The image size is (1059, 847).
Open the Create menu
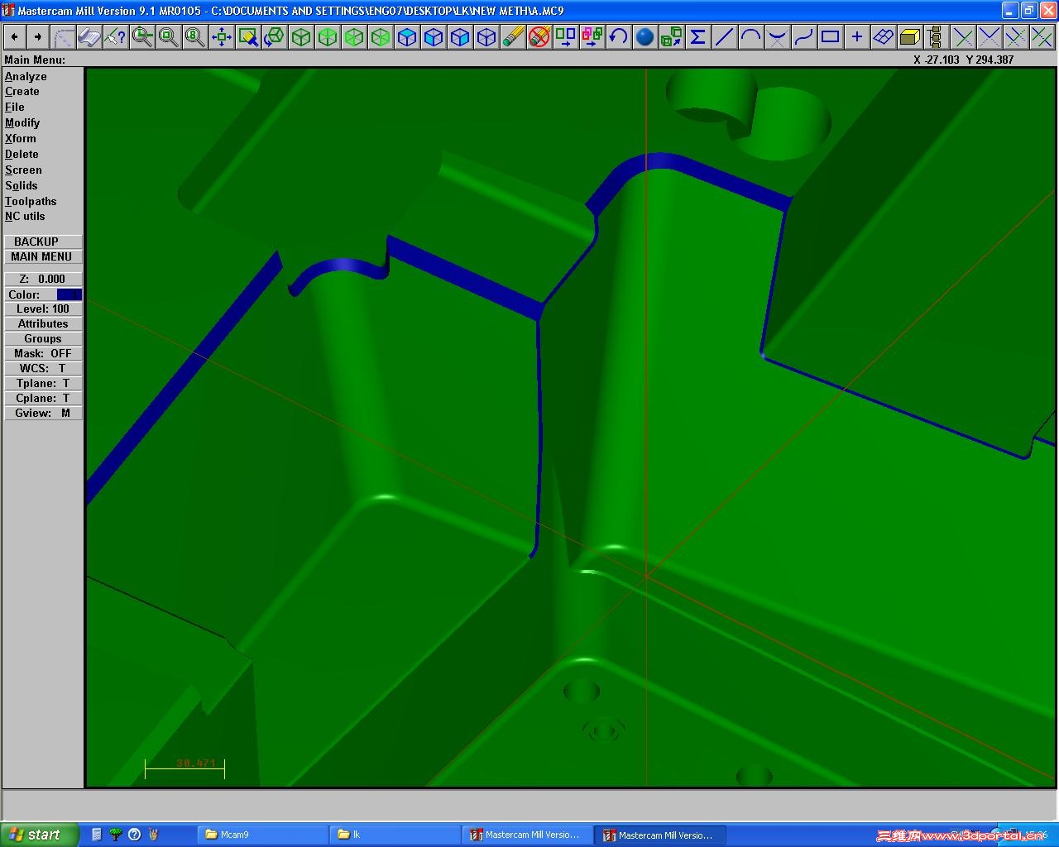(22, 92)
